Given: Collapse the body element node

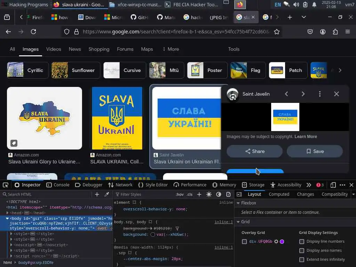Looking at the screenshot, I should pyautogui.click(x=7, y=218).
